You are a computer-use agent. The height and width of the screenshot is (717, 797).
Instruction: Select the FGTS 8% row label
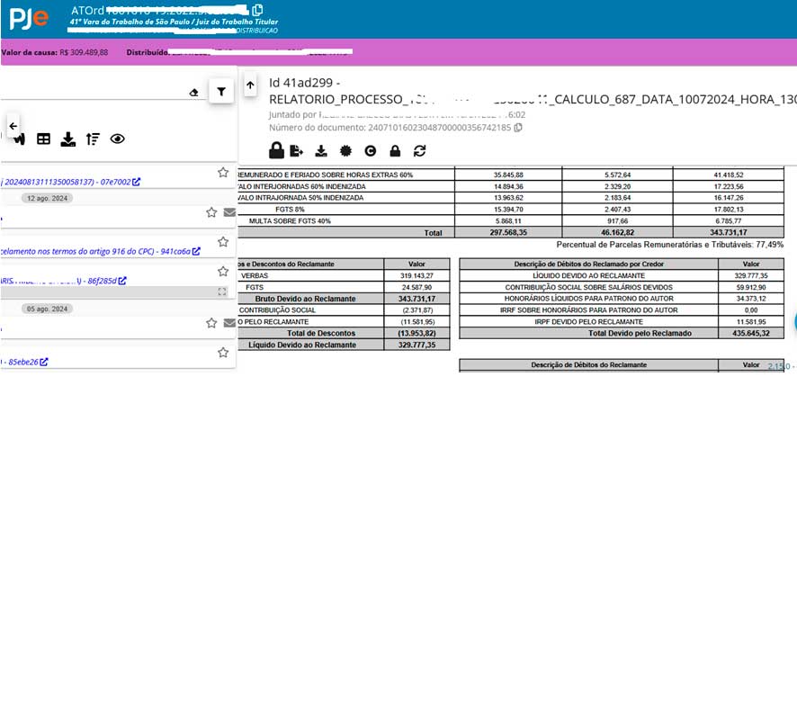290,210
